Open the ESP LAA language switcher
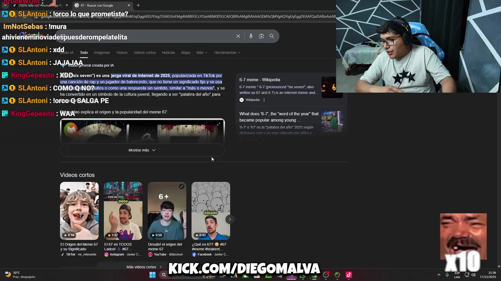This screenshot has height=281, width=501. click(457, 275)
